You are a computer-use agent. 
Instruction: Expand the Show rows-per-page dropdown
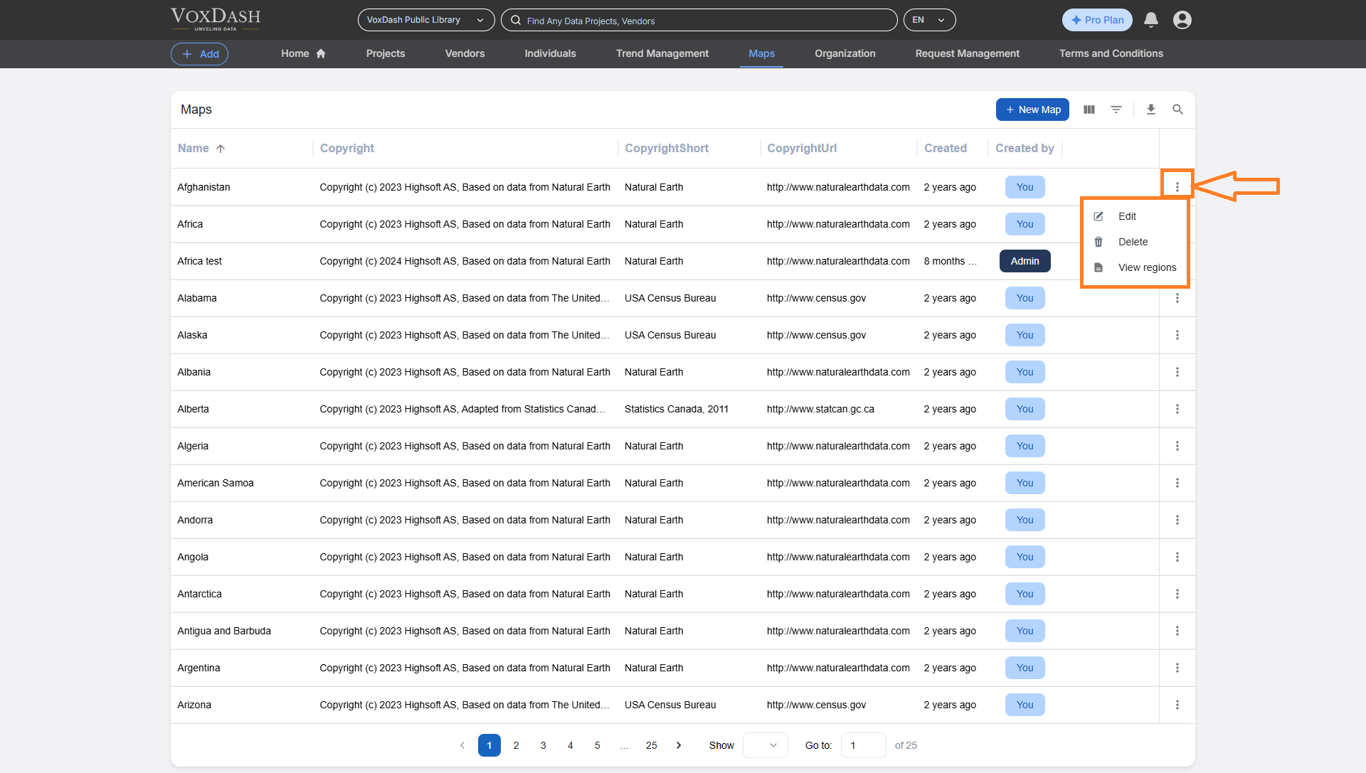[x=765, y=745]
